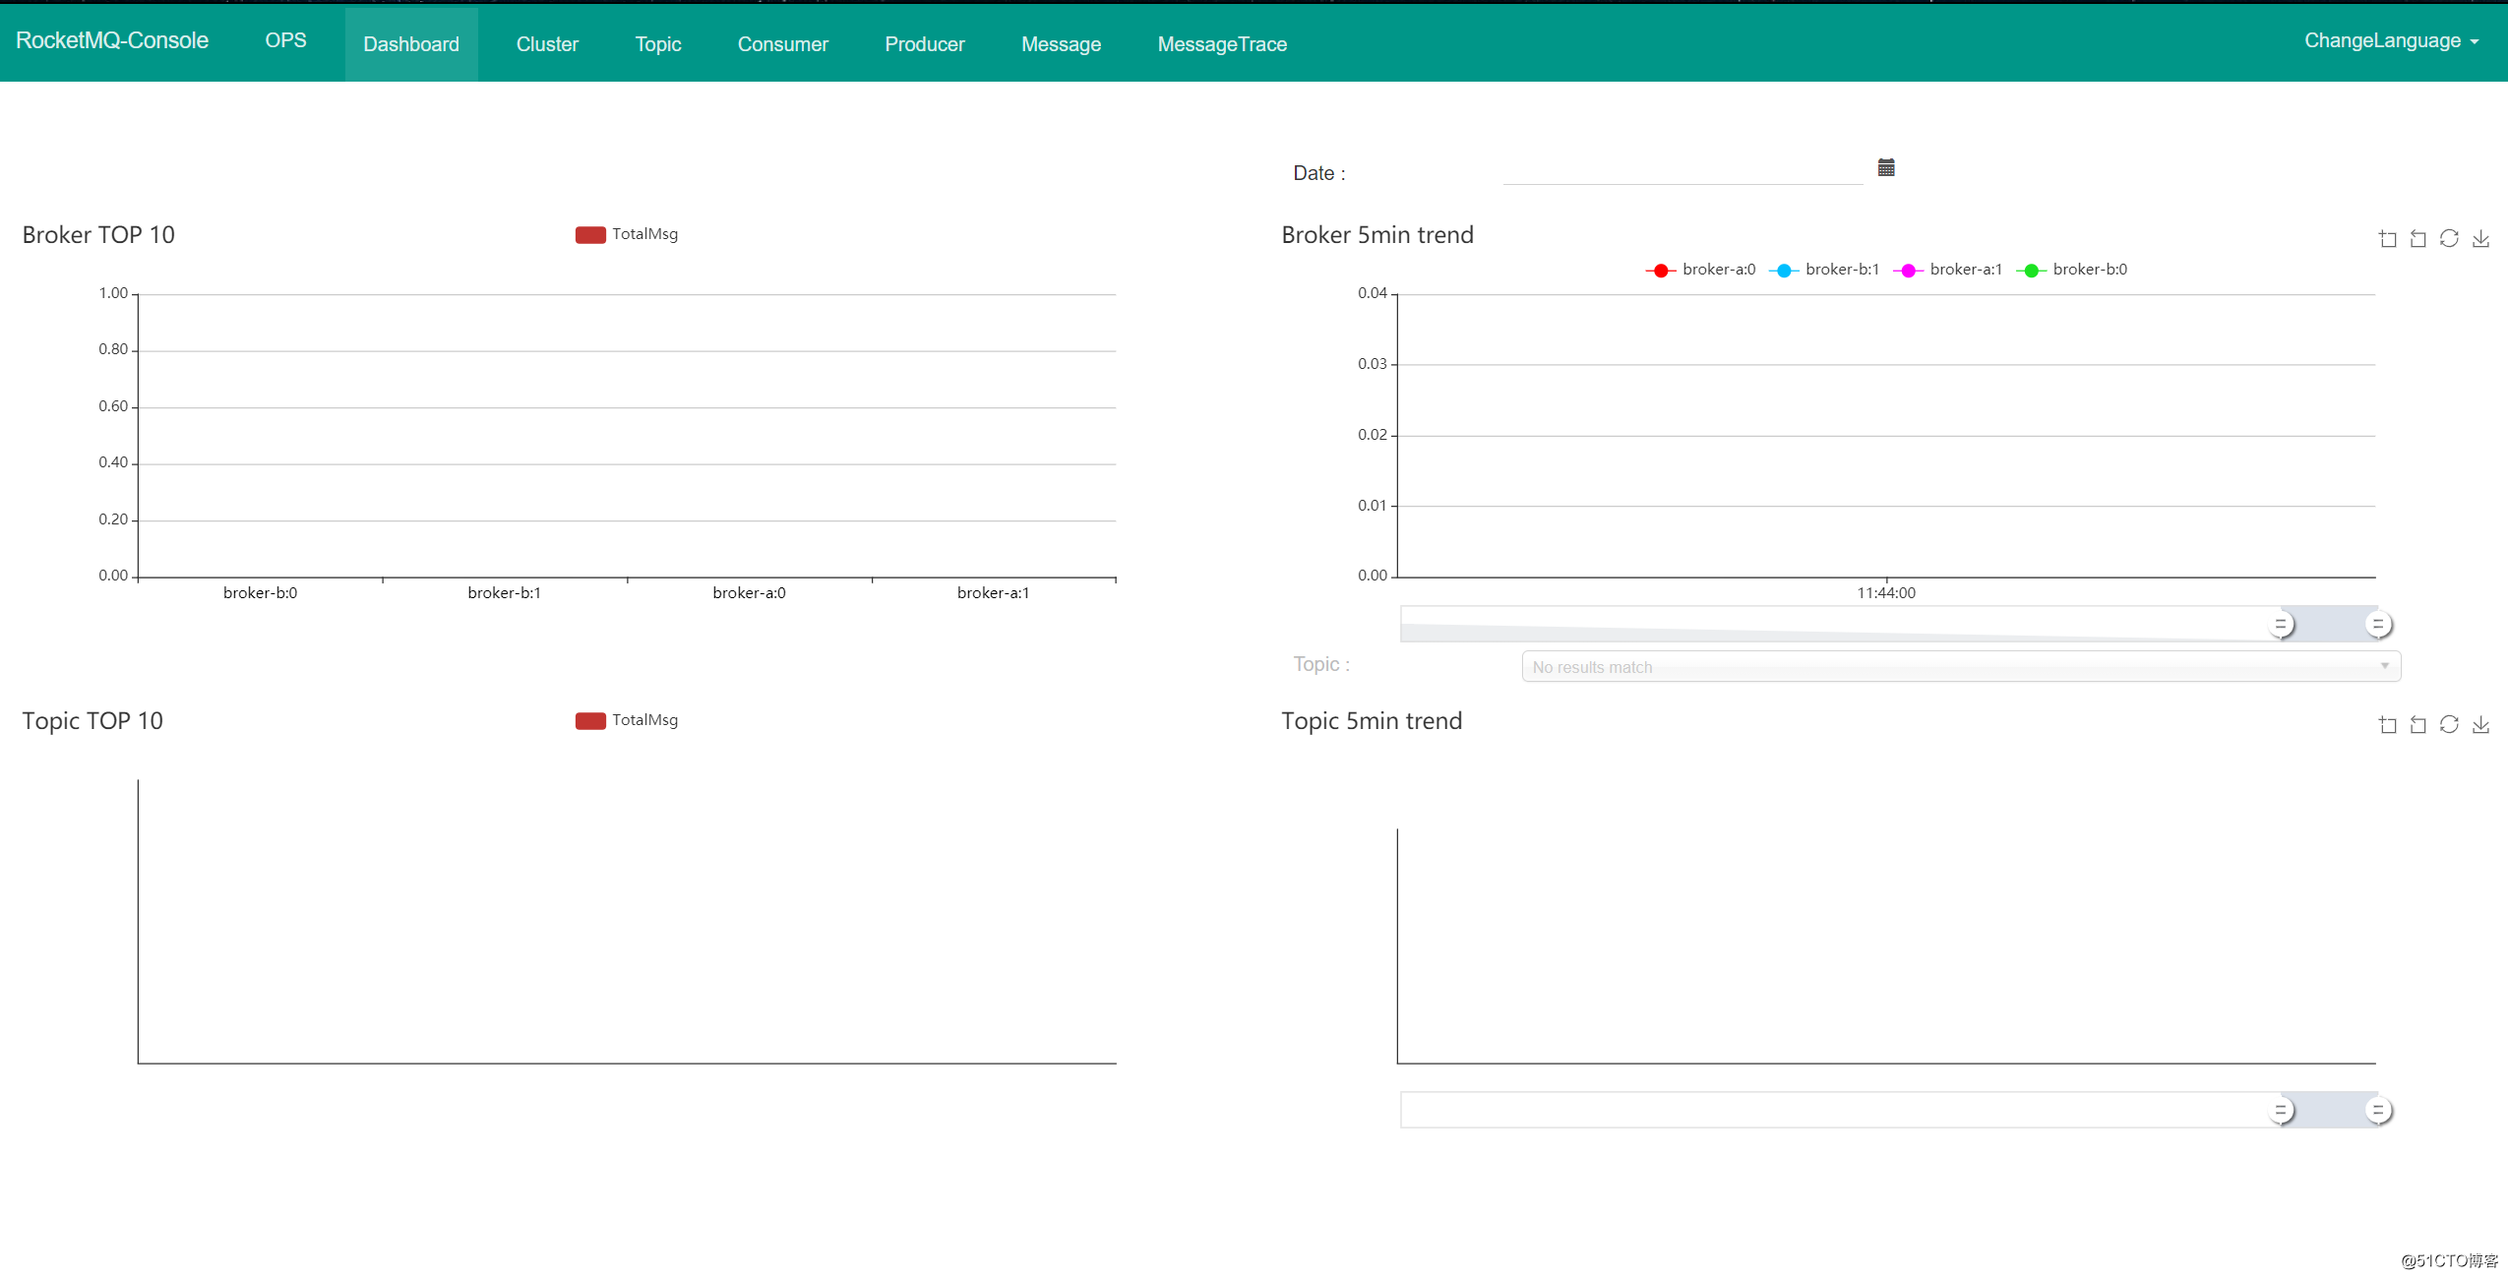Open the MessageTrace tab
2508x1279 pixels.
tap(1222, 44)
